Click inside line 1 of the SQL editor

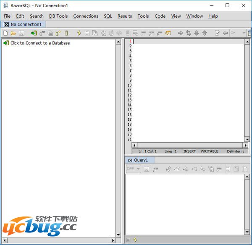[189, 42]
